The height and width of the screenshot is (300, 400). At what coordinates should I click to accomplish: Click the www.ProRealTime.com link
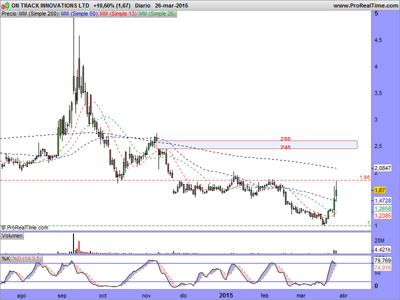[365, 5]
